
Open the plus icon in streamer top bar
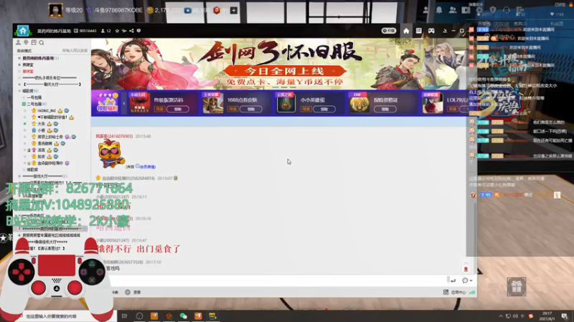234,10
